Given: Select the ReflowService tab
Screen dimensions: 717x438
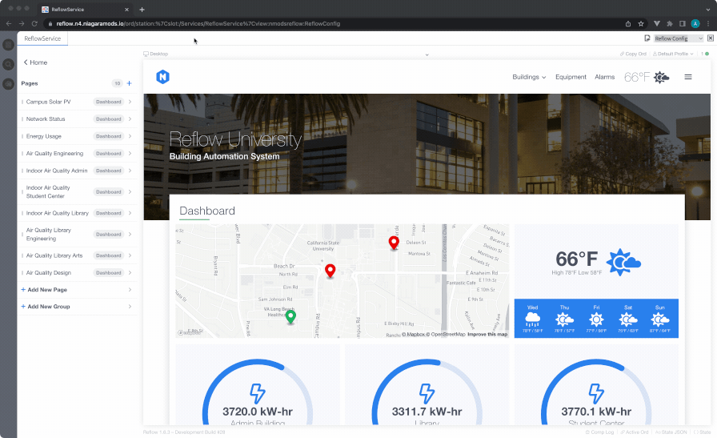Looking at the screenshot, I should click(41, 38).
